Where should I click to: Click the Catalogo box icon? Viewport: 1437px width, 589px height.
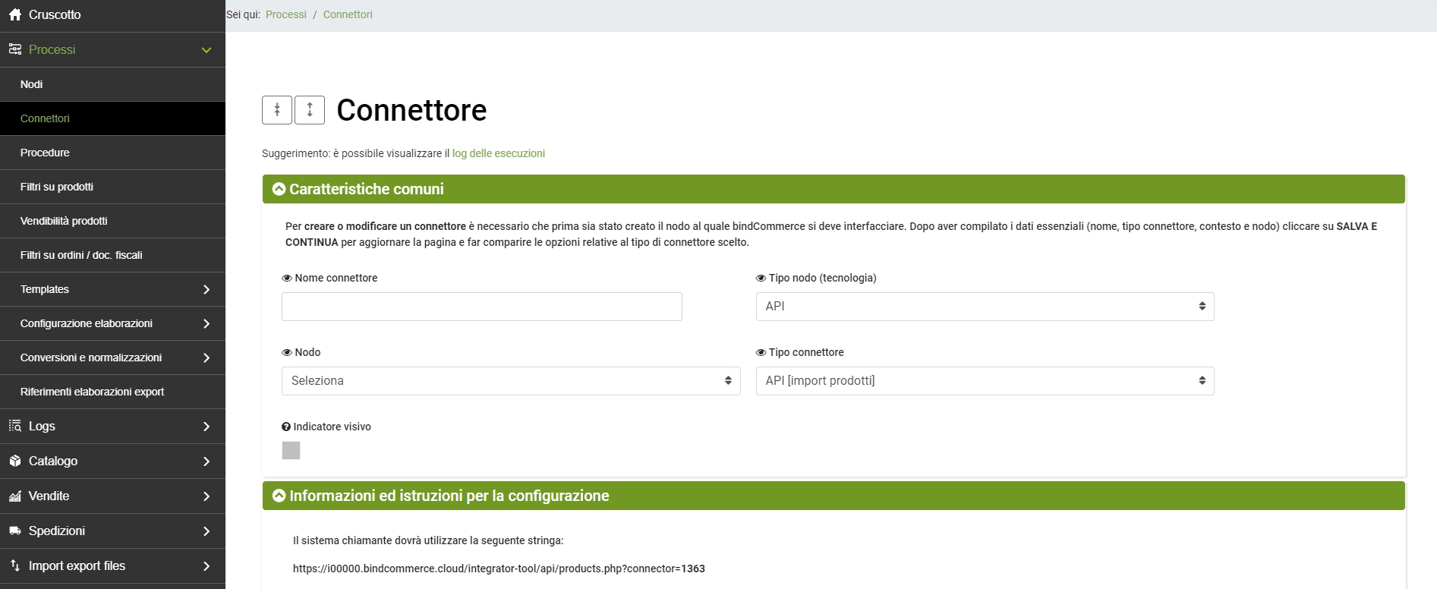(14, 461)
